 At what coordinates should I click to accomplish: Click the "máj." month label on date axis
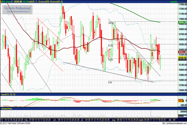point(26,120)
